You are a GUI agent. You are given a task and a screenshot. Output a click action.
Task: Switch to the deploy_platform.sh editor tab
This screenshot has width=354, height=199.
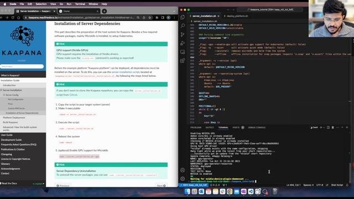click(x=237, y=16)
